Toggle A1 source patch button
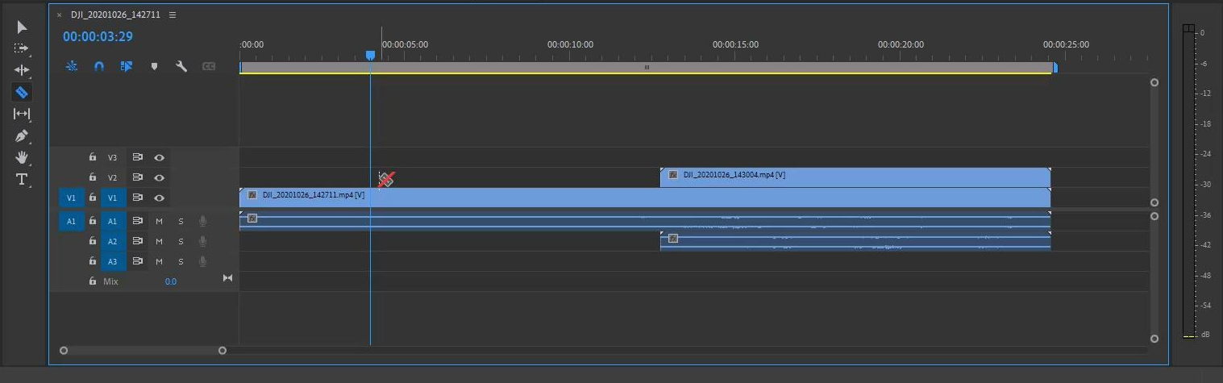This screenshot has width=1223, height=383. [71, 221]
